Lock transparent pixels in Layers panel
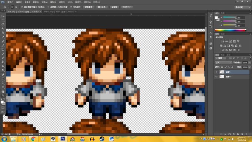 pyautogui.click(x=222, y=67)
